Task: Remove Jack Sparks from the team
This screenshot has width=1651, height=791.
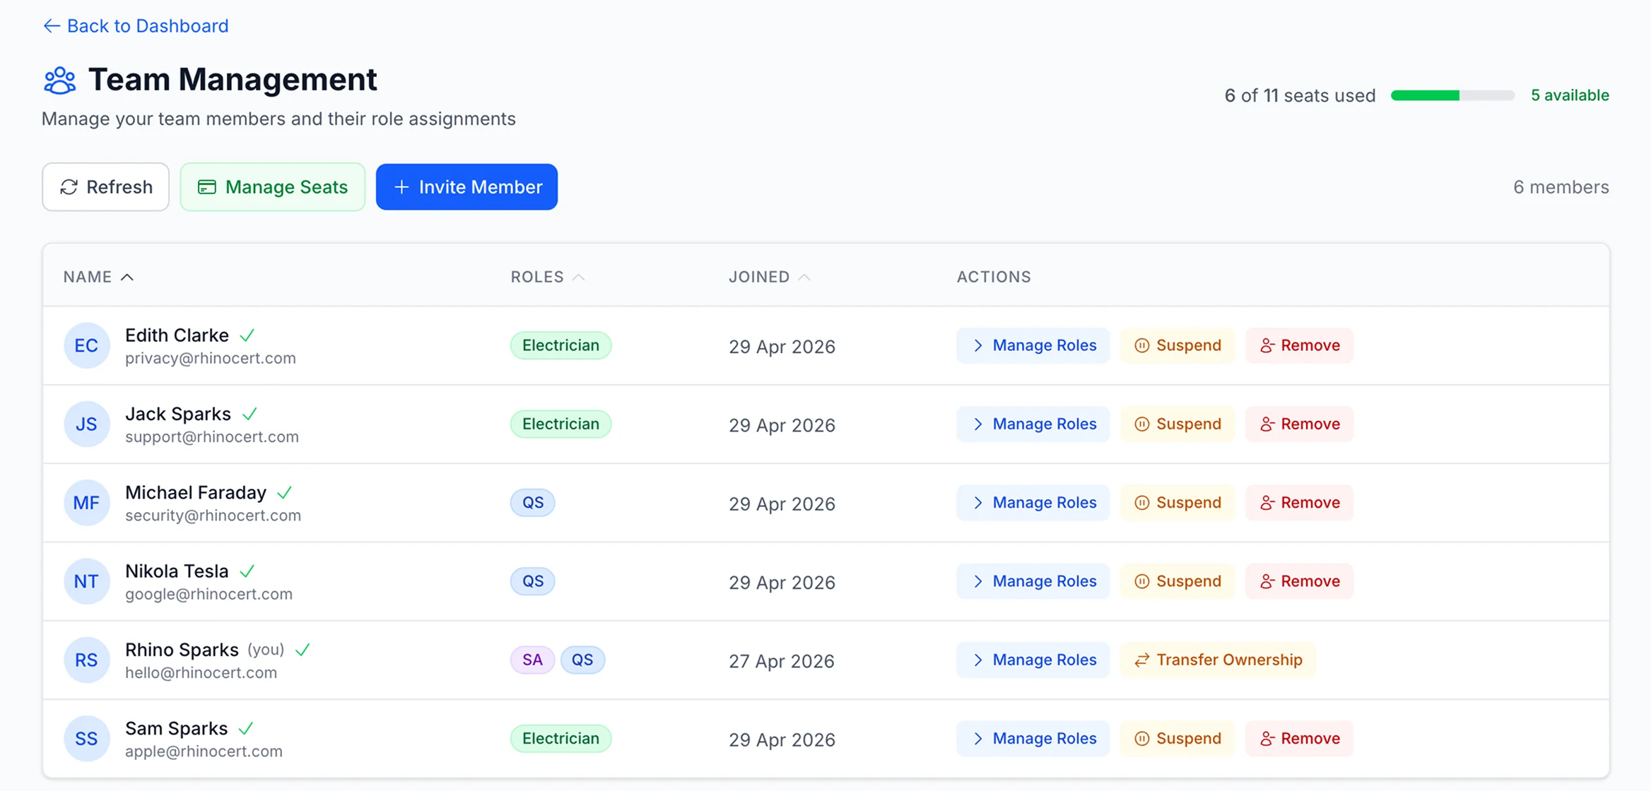Action: click(x=1300, y=424)
